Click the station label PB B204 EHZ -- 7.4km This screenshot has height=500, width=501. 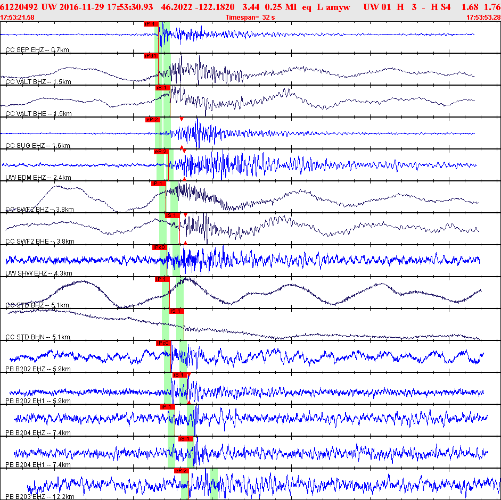tap(38, 433)
